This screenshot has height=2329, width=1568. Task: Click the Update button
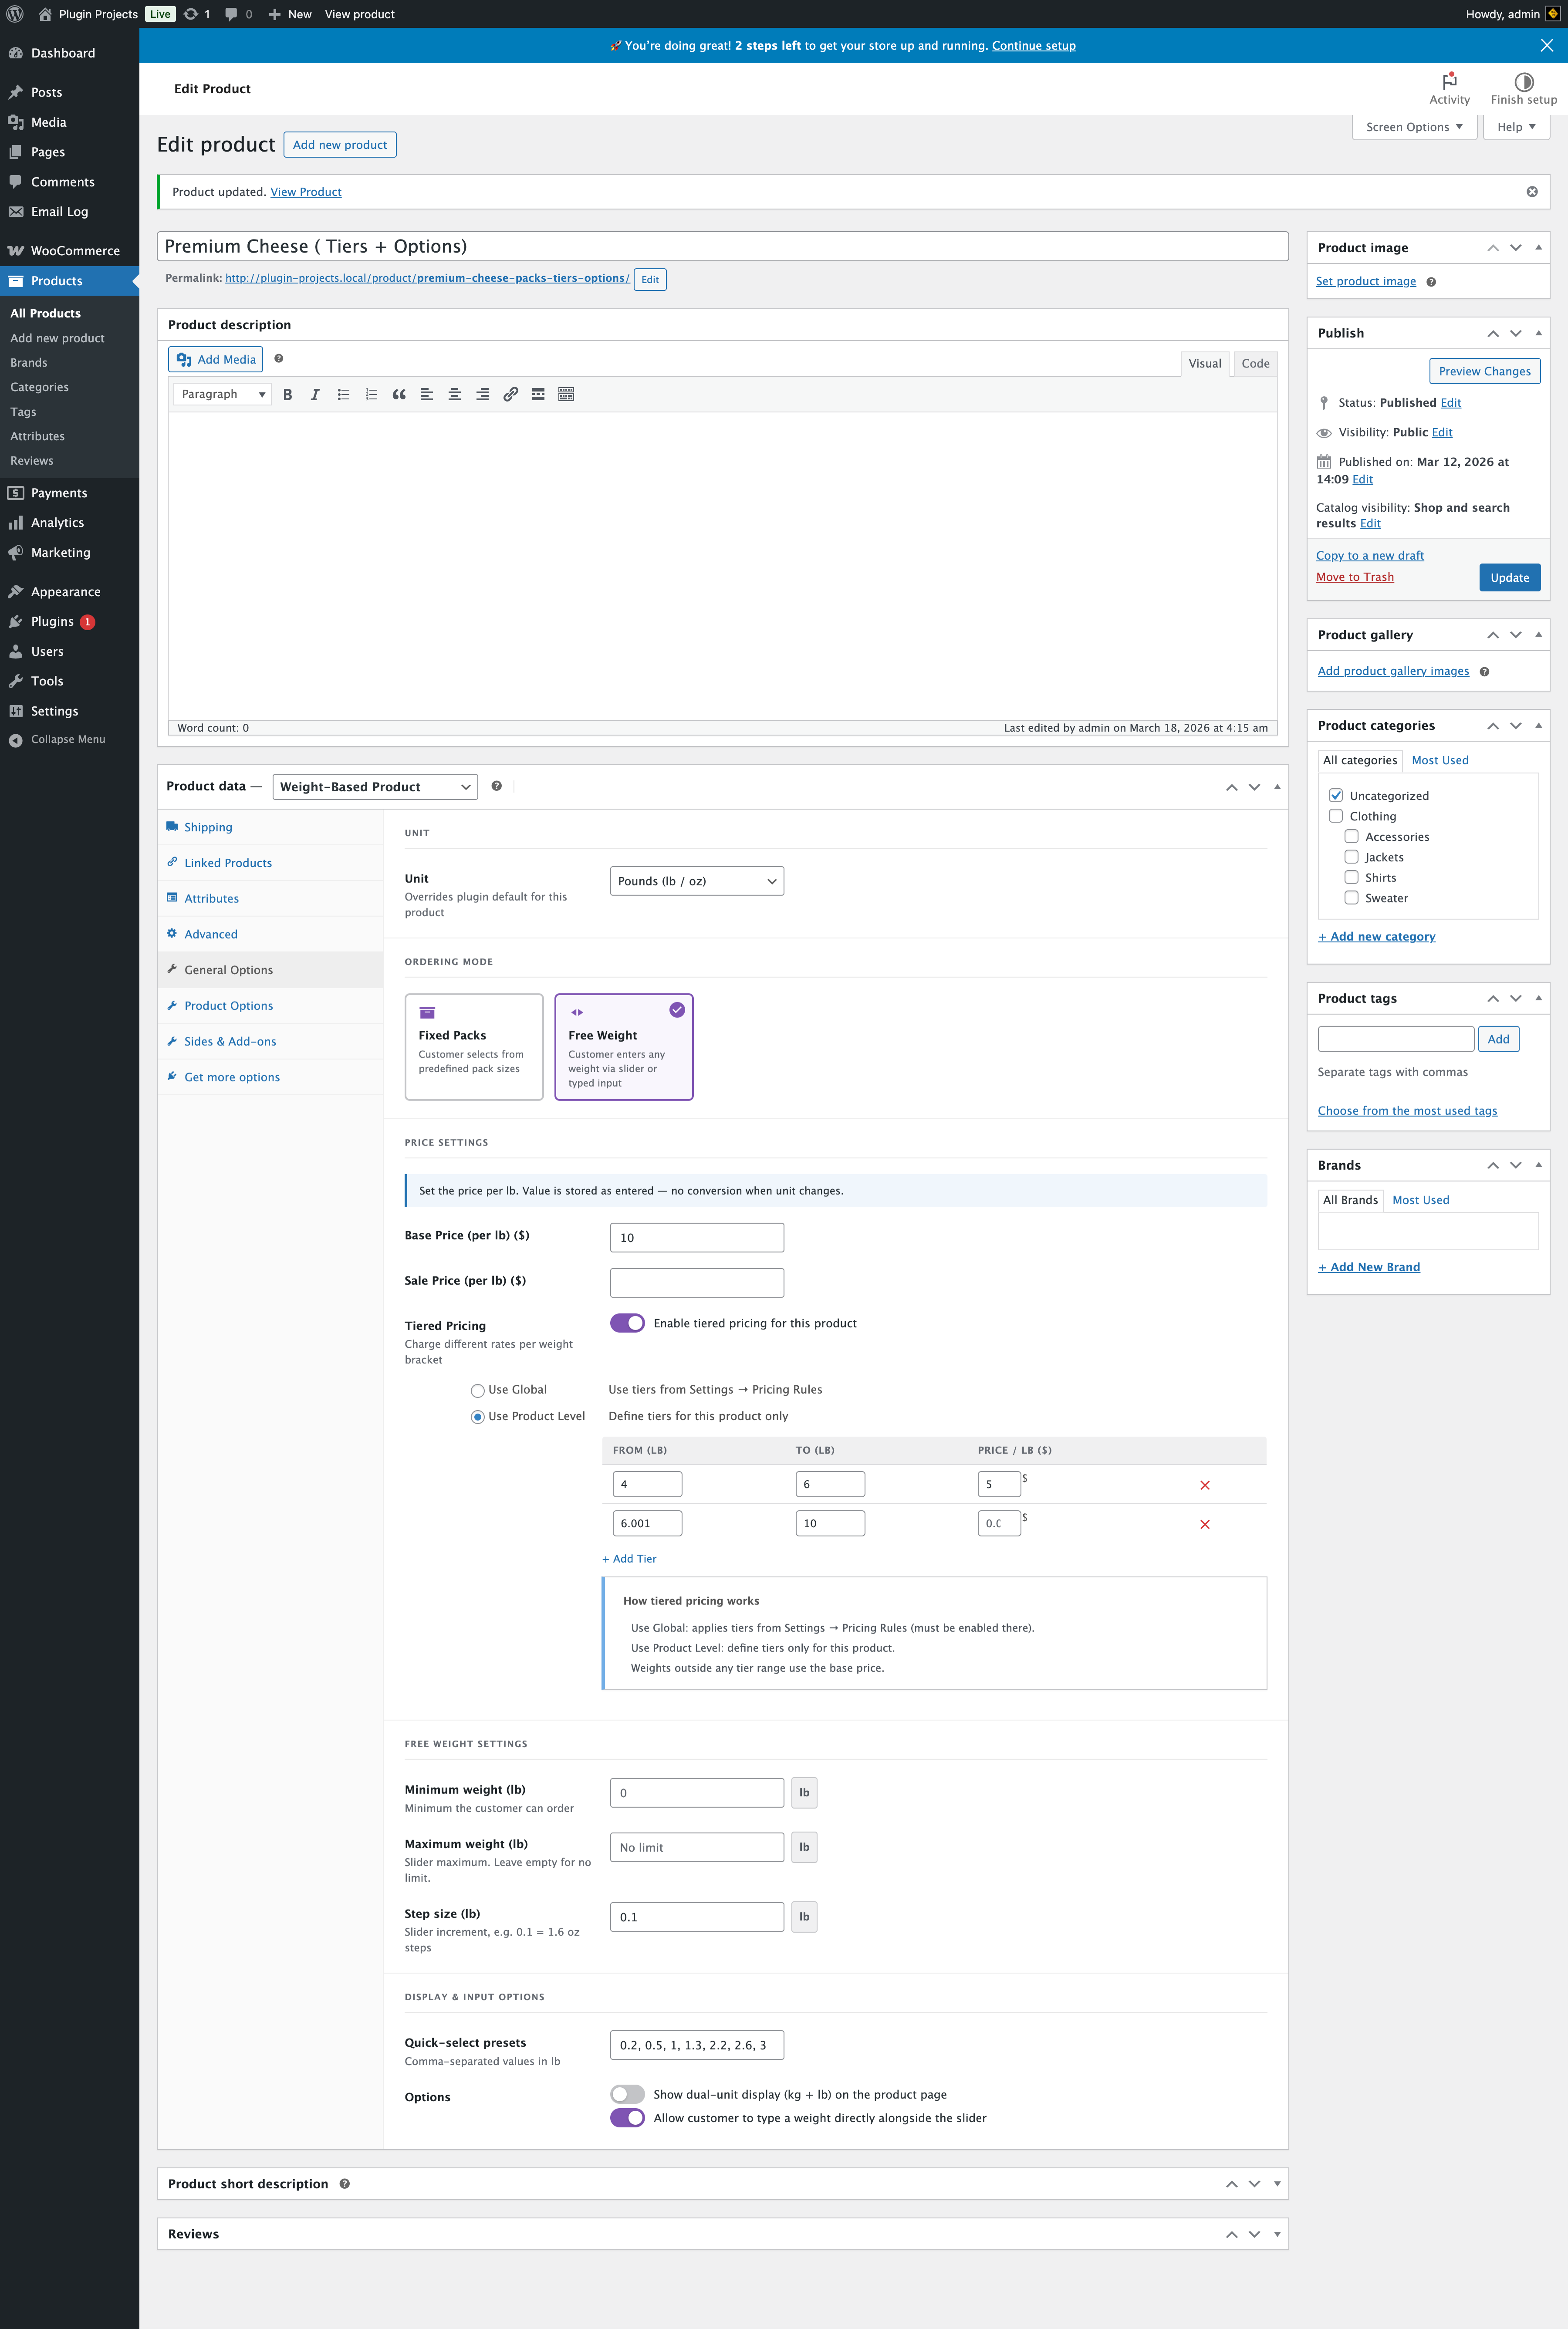point(1509,578)
